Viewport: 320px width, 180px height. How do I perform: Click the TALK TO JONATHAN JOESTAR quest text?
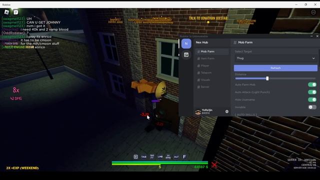click(208, 18)
